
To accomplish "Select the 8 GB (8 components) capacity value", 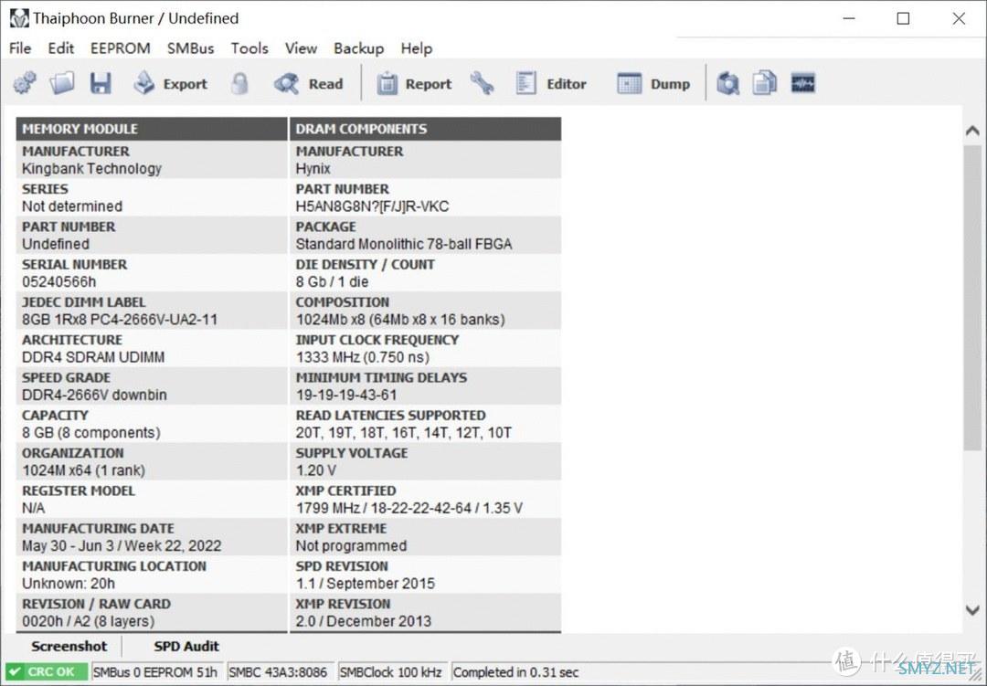I will pyautogui.click(x=91, y=433).
